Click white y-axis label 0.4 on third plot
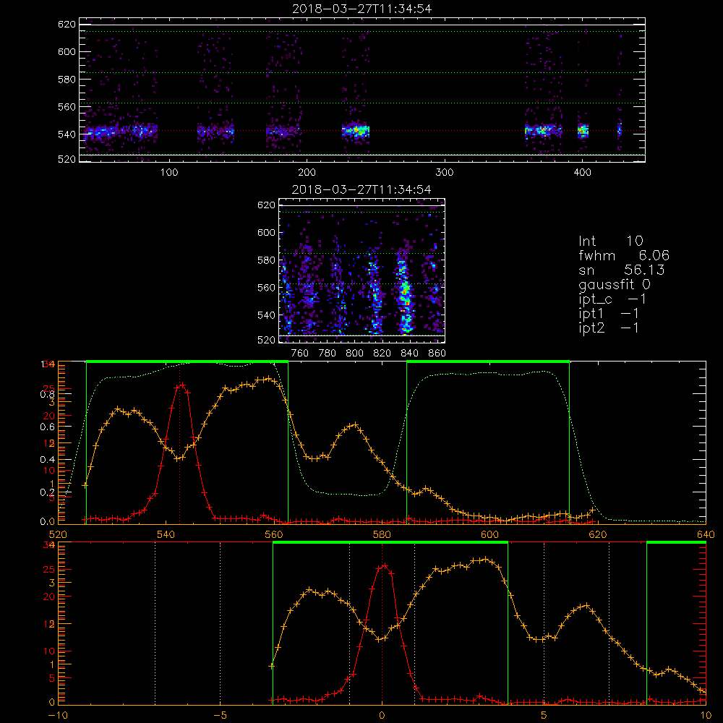Viewport: 723px width, 723px height. coord(47,460)
